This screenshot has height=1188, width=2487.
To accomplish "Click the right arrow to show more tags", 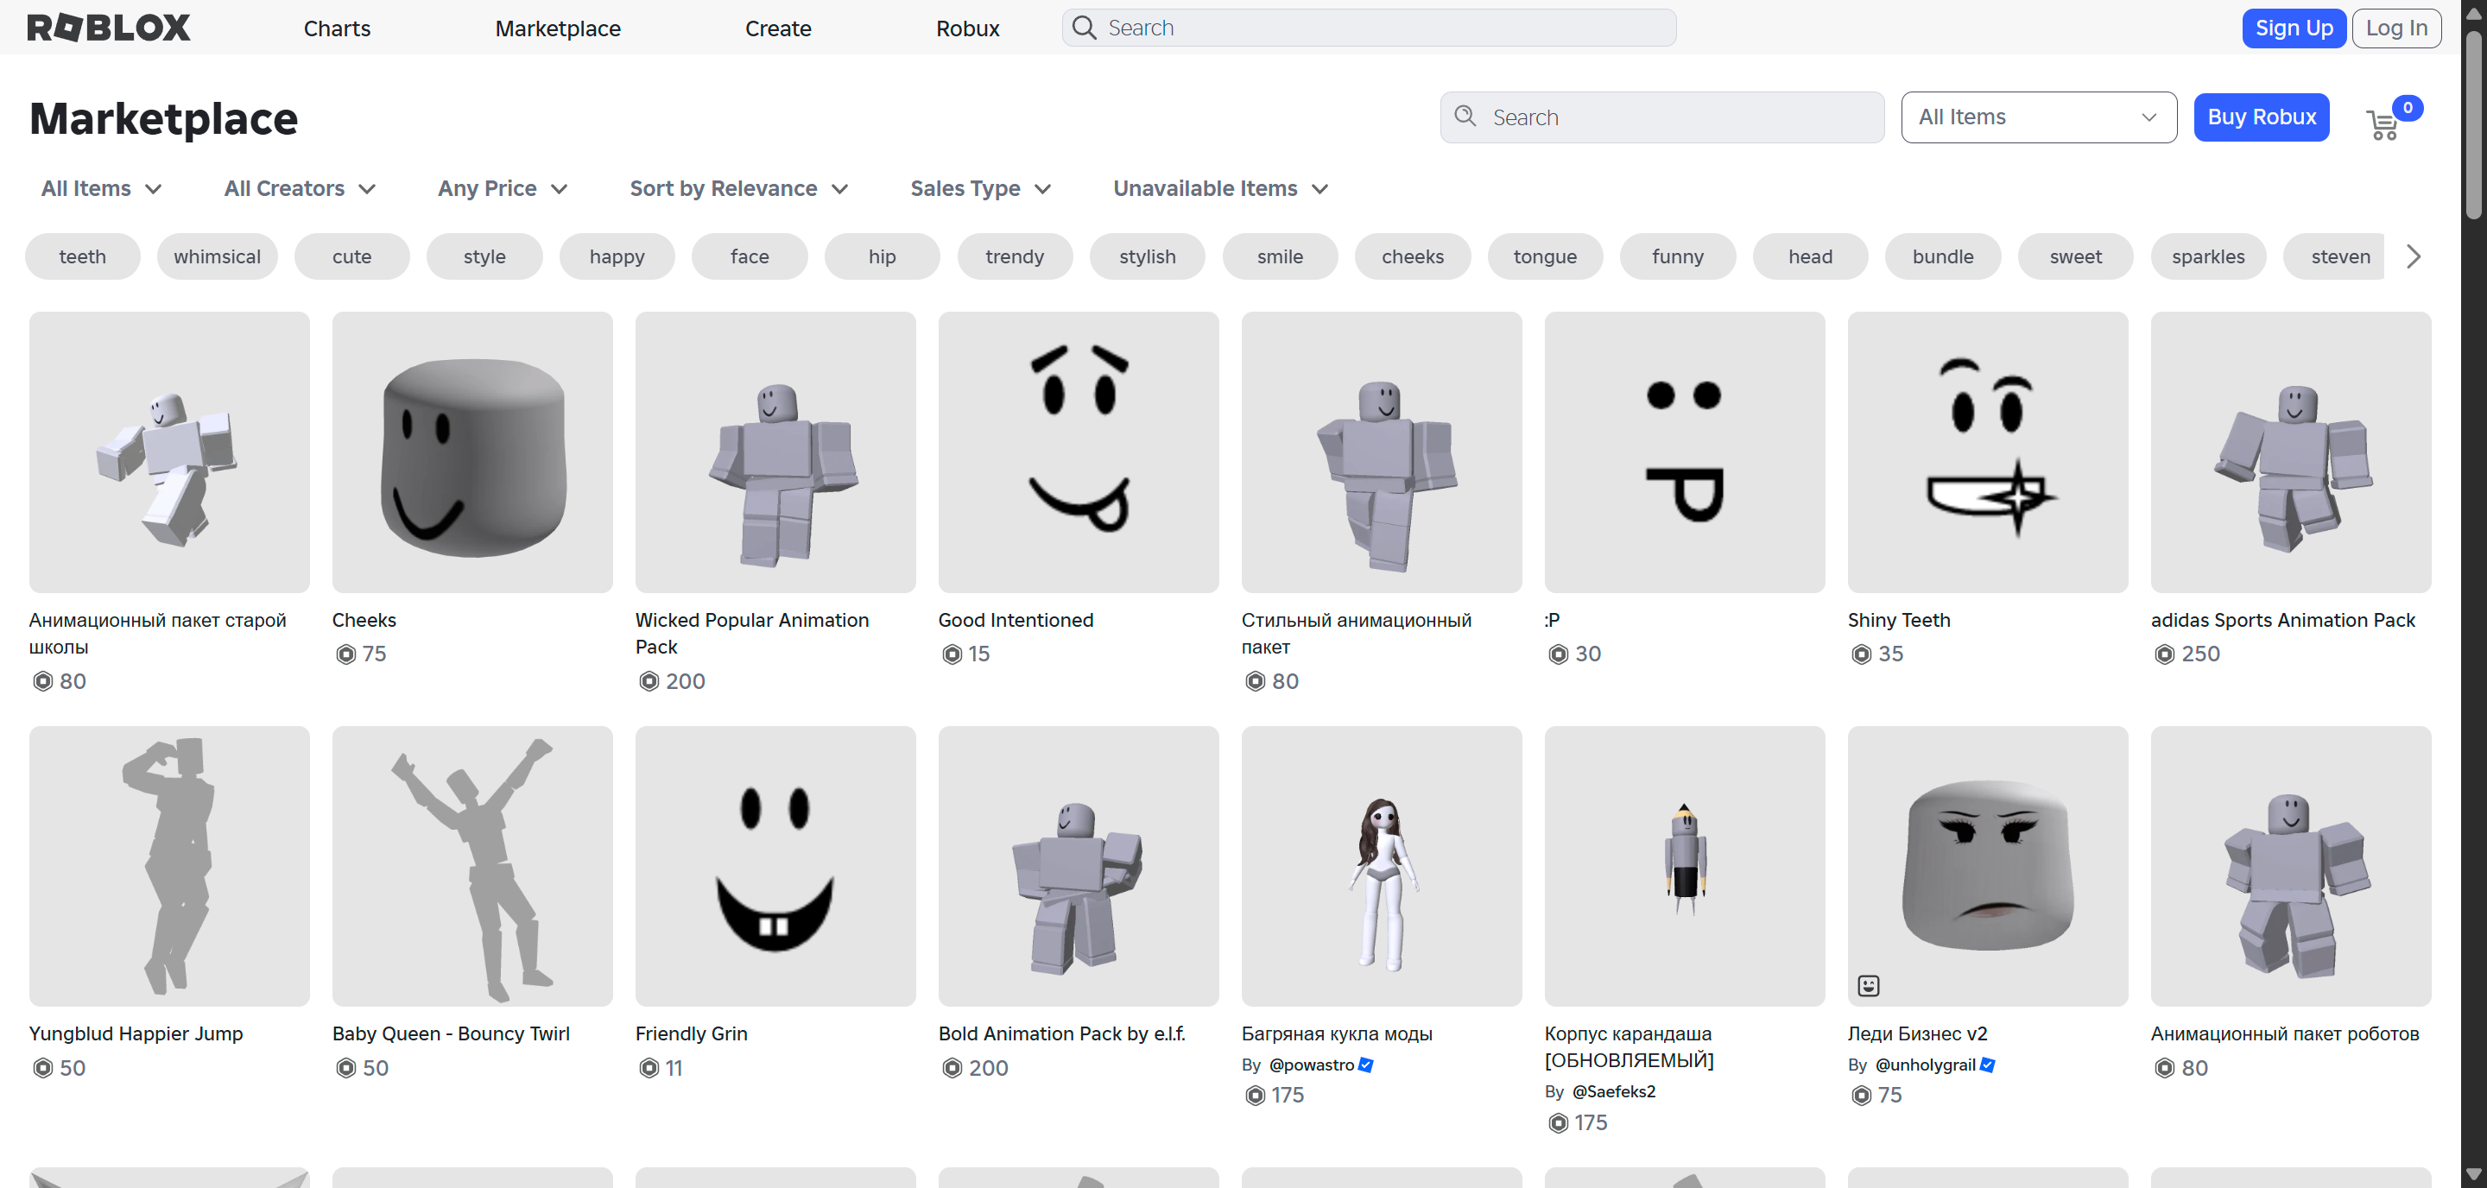I will [x=2414, y=256].
